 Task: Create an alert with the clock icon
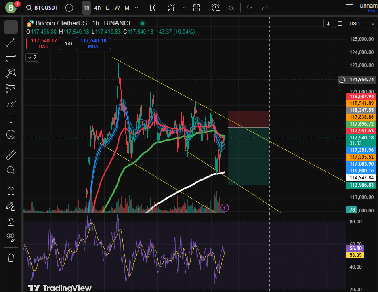(216, 8)
